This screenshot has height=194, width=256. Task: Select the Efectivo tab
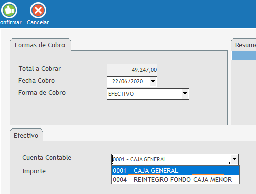(x=26, y=135)
